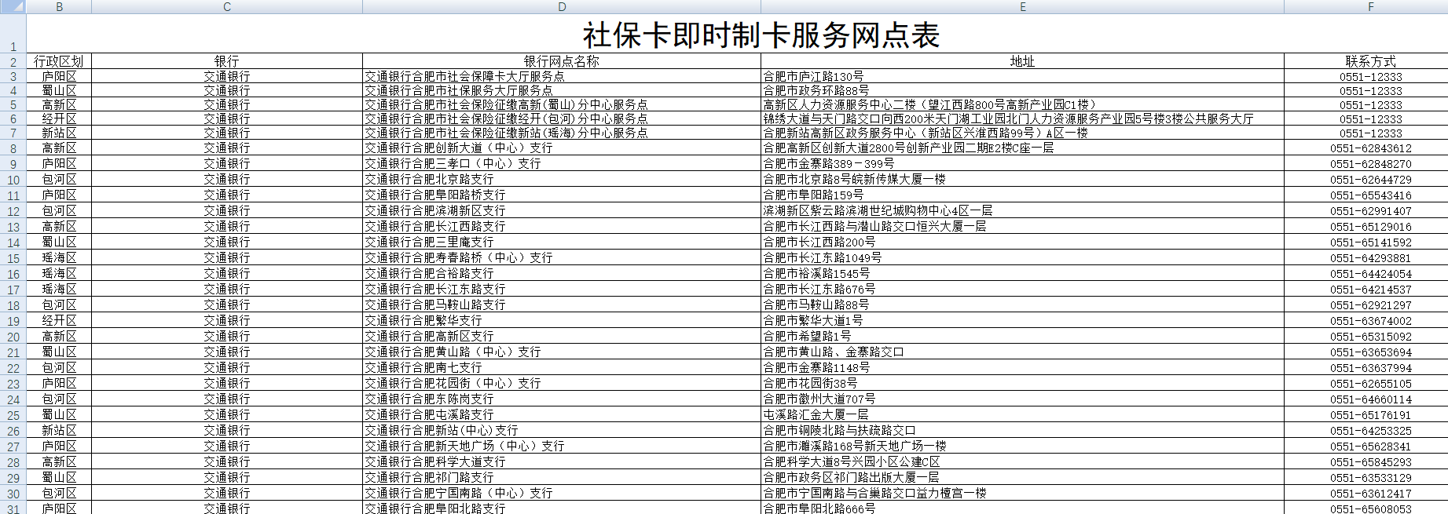
Task: Select cell 交通银行合肥市社会保障卡大厅服务点
Action: [x=562, y=76]
